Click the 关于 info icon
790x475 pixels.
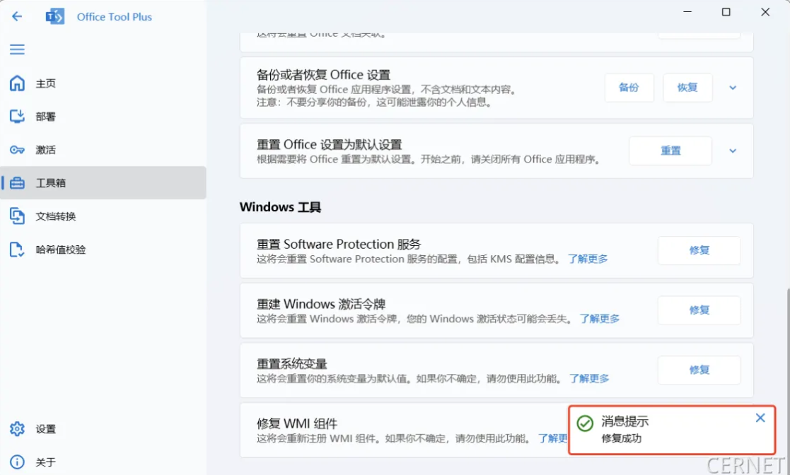point(17,462)
